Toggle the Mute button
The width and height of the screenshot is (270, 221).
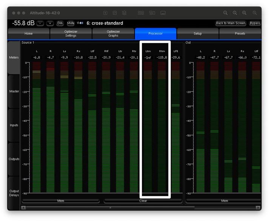tap(71, 23)
